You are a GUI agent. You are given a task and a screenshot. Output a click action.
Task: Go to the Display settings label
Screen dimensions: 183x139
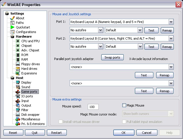[26, 82]
